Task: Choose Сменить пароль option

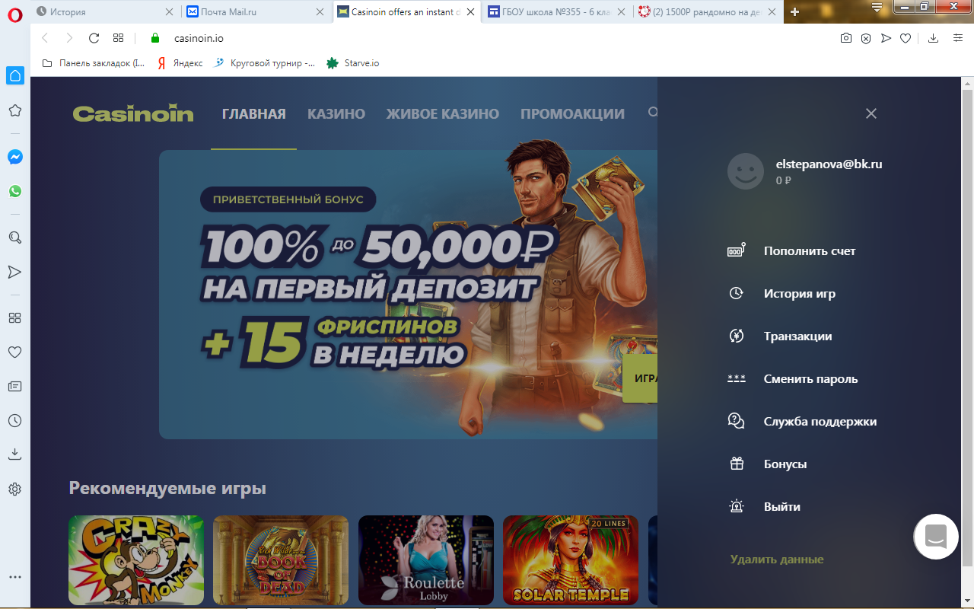Action: click(810, 378)
